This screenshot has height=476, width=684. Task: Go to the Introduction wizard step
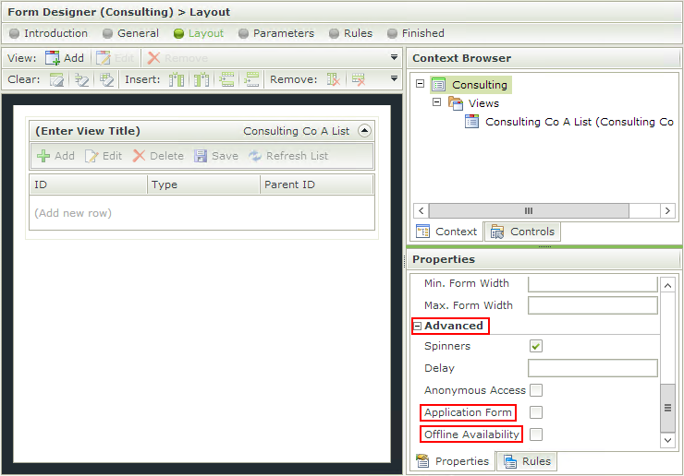(48, 33)
